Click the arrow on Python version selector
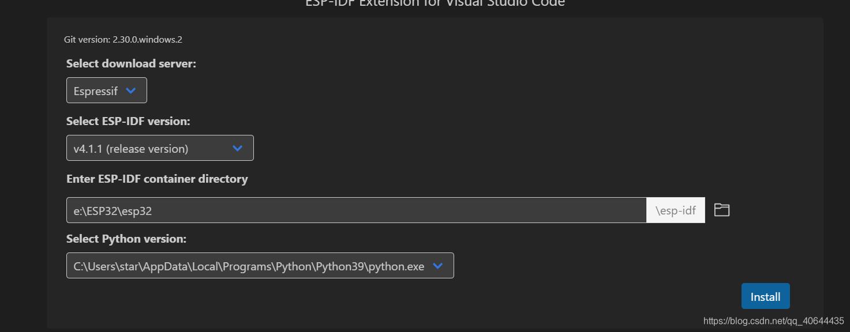The image size is (850, 332). (437, 266)
